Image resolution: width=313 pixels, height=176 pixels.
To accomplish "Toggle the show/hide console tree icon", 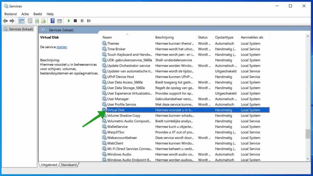I will tap(21, 21).
